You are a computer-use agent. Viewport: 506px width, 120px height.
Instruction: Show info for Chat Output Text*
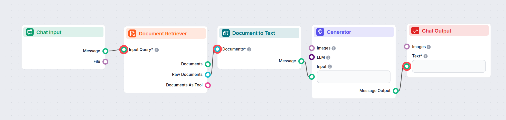point(426,56)
